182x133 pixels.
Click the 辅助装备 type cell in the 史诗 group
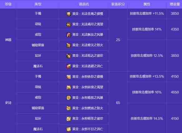[38, 108]
